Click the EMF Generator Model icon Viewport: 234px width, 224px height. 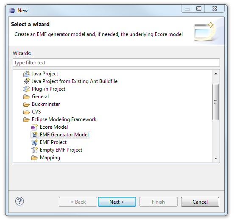click(34, 135)
